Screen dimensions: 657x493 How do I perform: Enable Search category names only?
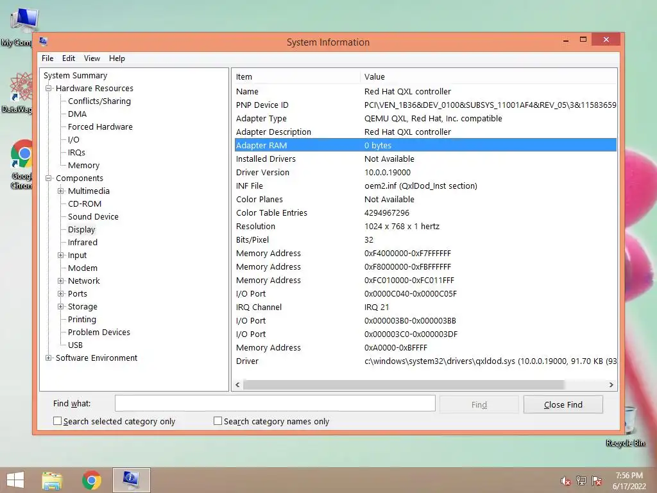coord(218,421)
